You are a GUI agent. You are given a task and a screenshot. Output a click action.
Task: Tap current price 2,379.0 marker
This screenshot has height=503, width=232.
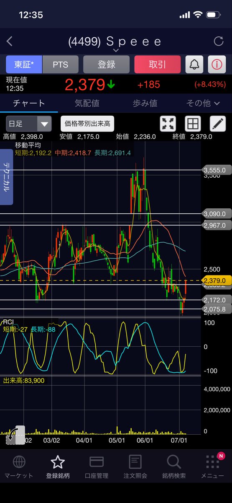pos(216,280)
